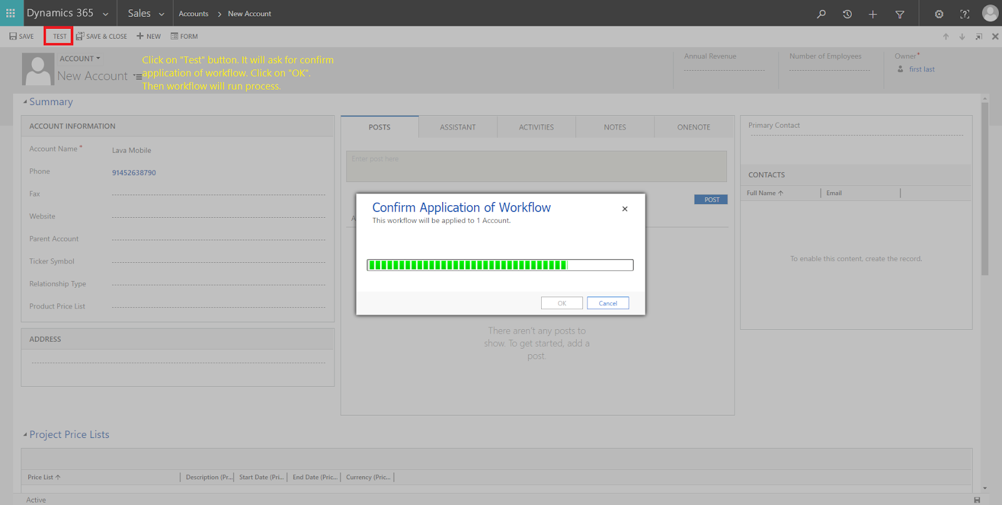Screen dimensions: 1002x505
Task: Switch to the OneNote tab
Action: (694, 127)
